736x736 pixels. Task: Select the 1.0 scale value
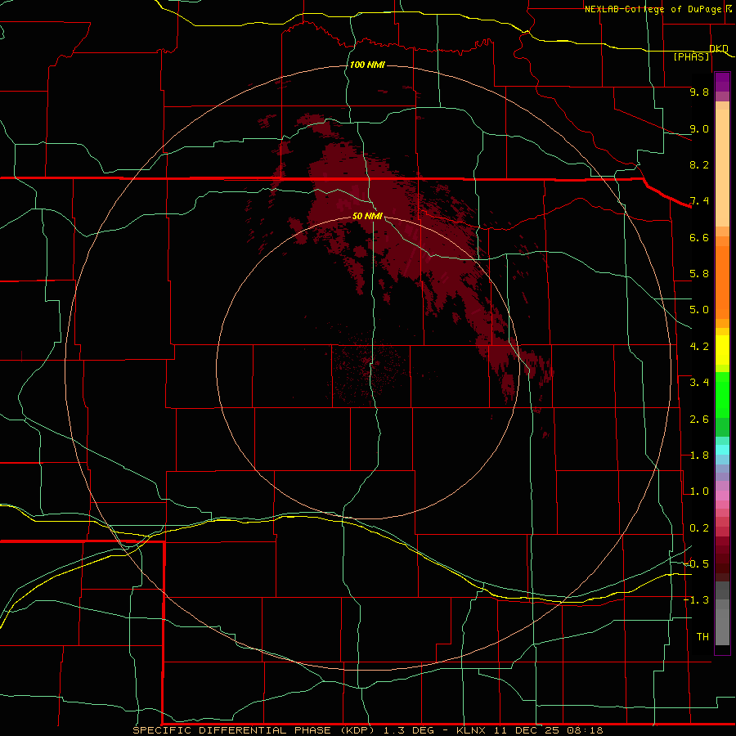click(699, 491)
